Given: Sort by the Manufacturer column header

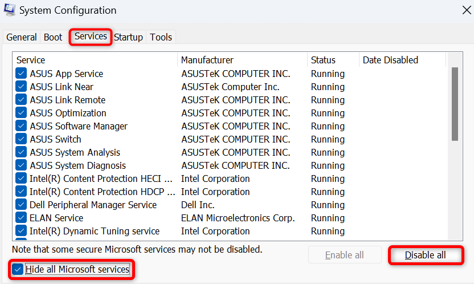Looking at the screenshot, I should pos(242,60).
